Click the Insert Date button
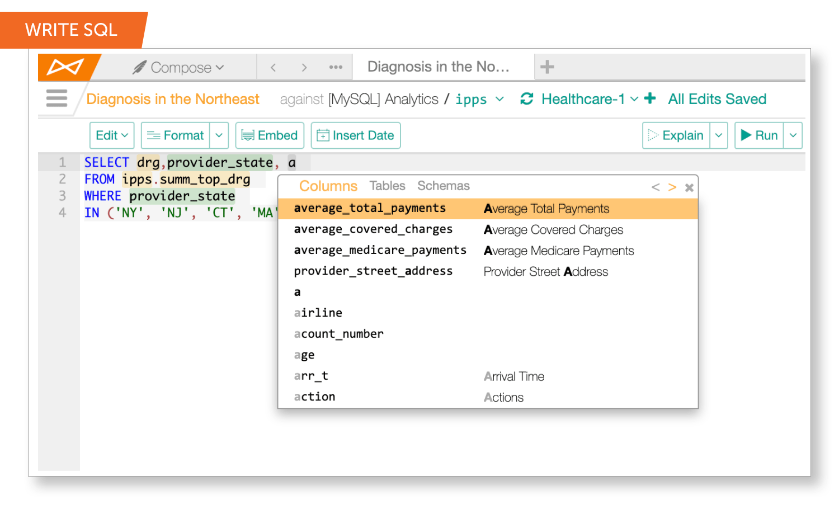 (x=356, y=135)
